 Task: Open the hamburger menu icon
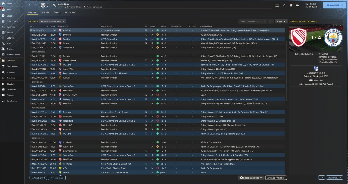[x=277, y=5]
